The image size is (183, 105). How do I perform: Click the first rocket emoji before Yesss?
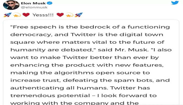coord(8,15)
